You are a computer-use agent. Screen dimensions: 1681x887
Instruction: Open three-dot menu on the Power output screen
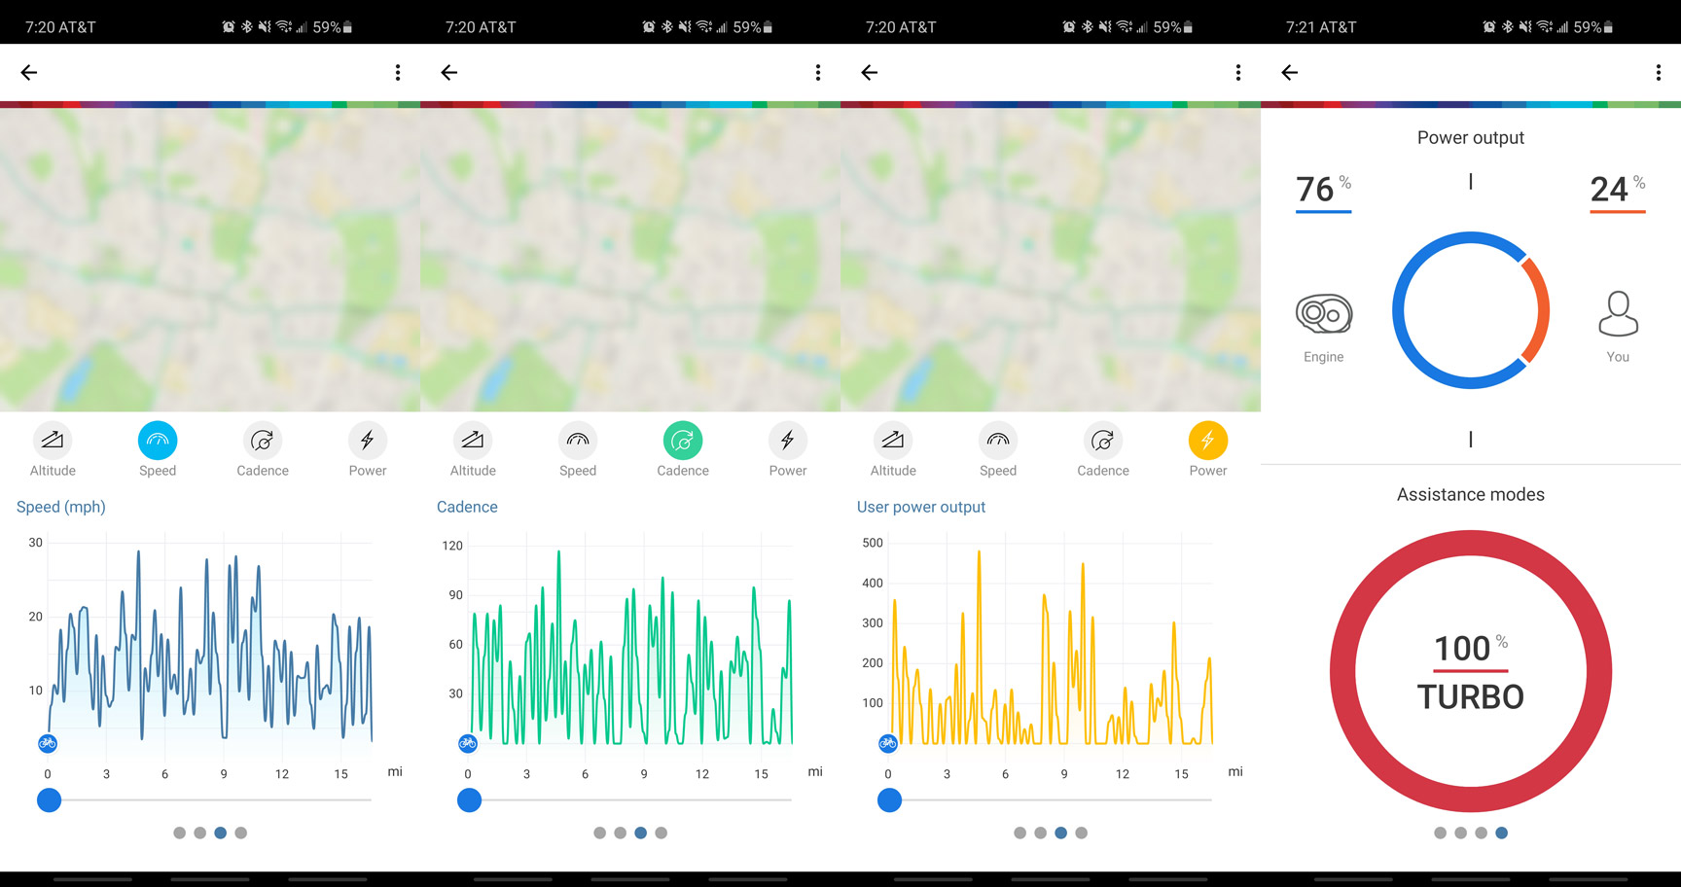(x=1658, y=73)
